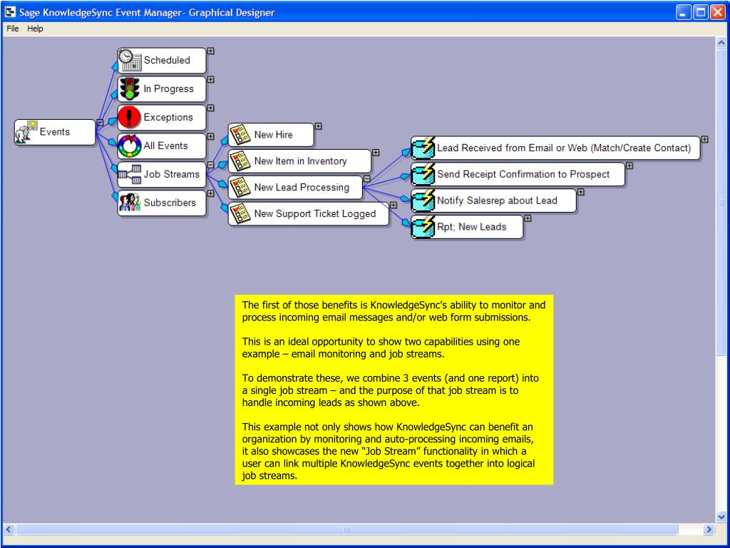
Task: Expand the Lead Received from Email or Web node
Action: (x=705, y=139)
